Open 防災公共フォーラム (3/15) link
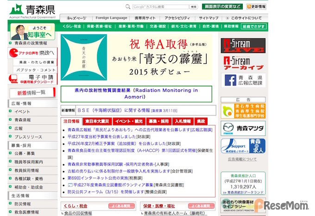Image resolution: width=315 pixels, height=216 pixels. pos(106,192)
